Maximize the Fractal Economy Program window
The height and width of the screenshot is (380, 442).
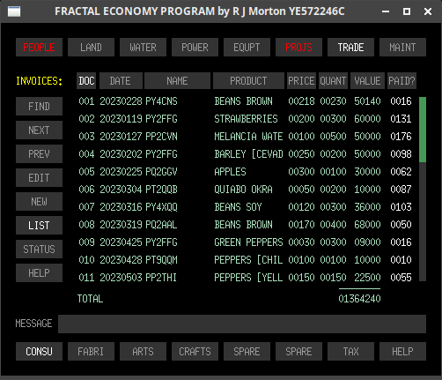tap(407, 11)
